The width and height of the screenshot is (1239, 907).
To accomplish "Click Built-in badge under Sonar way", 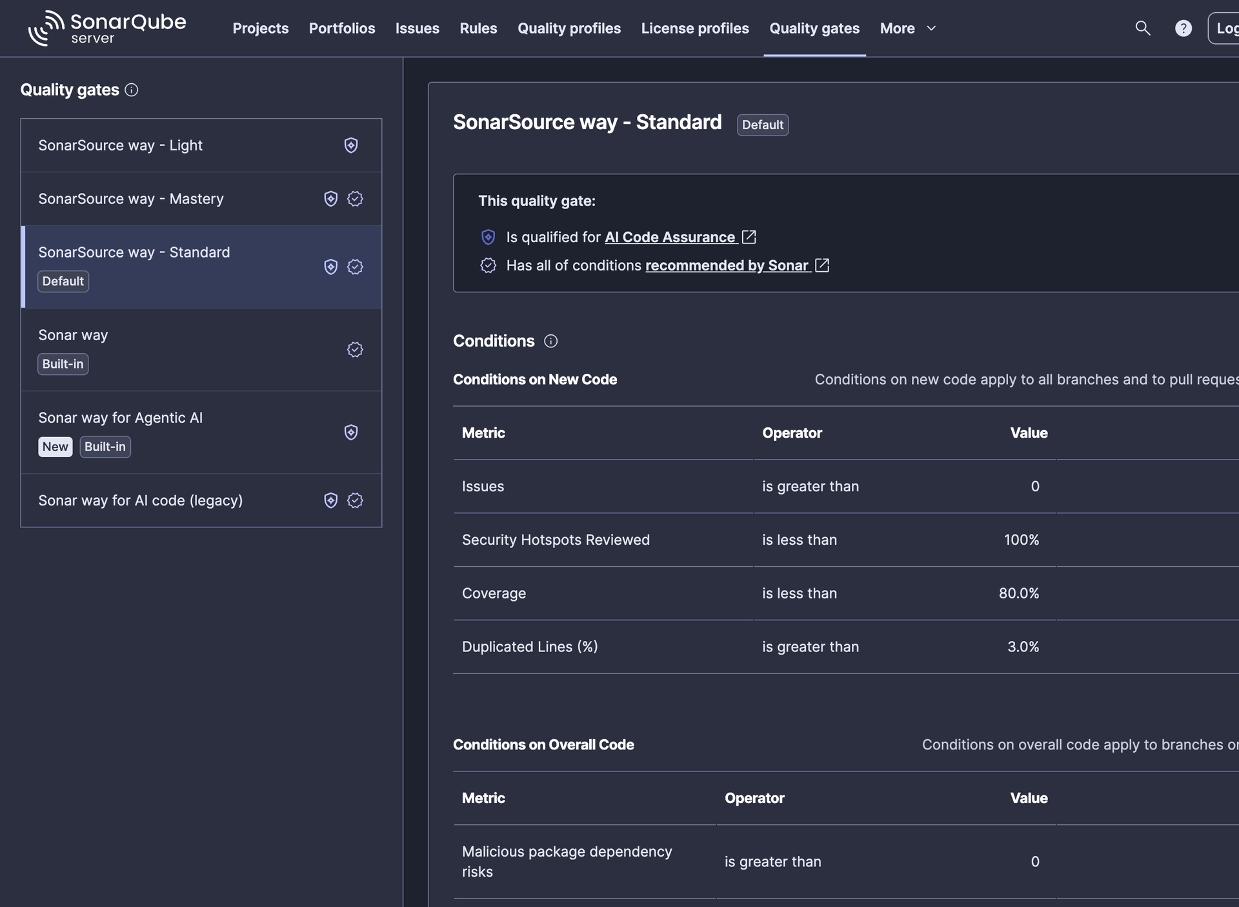I will tap(63, 364).
